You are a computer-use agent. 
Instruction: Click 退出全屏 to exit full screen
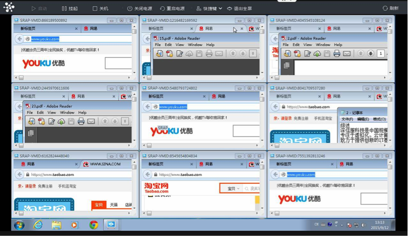click(239, 8)
